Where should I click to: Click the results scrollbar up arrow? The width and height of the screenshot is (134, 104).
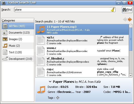click(130, 26)
